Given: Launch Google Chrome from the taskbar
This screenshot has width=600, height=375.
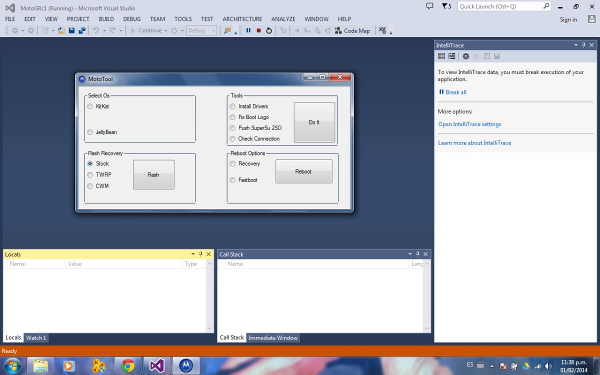Looking at the screenshot, I should [x=128, y=366].
